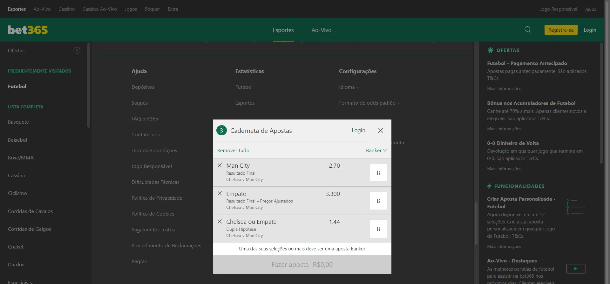Image resolution: width=610 pixels, height=284 pixels.
Task: Open Cassino in the top black bar
Action: point(66,9)
